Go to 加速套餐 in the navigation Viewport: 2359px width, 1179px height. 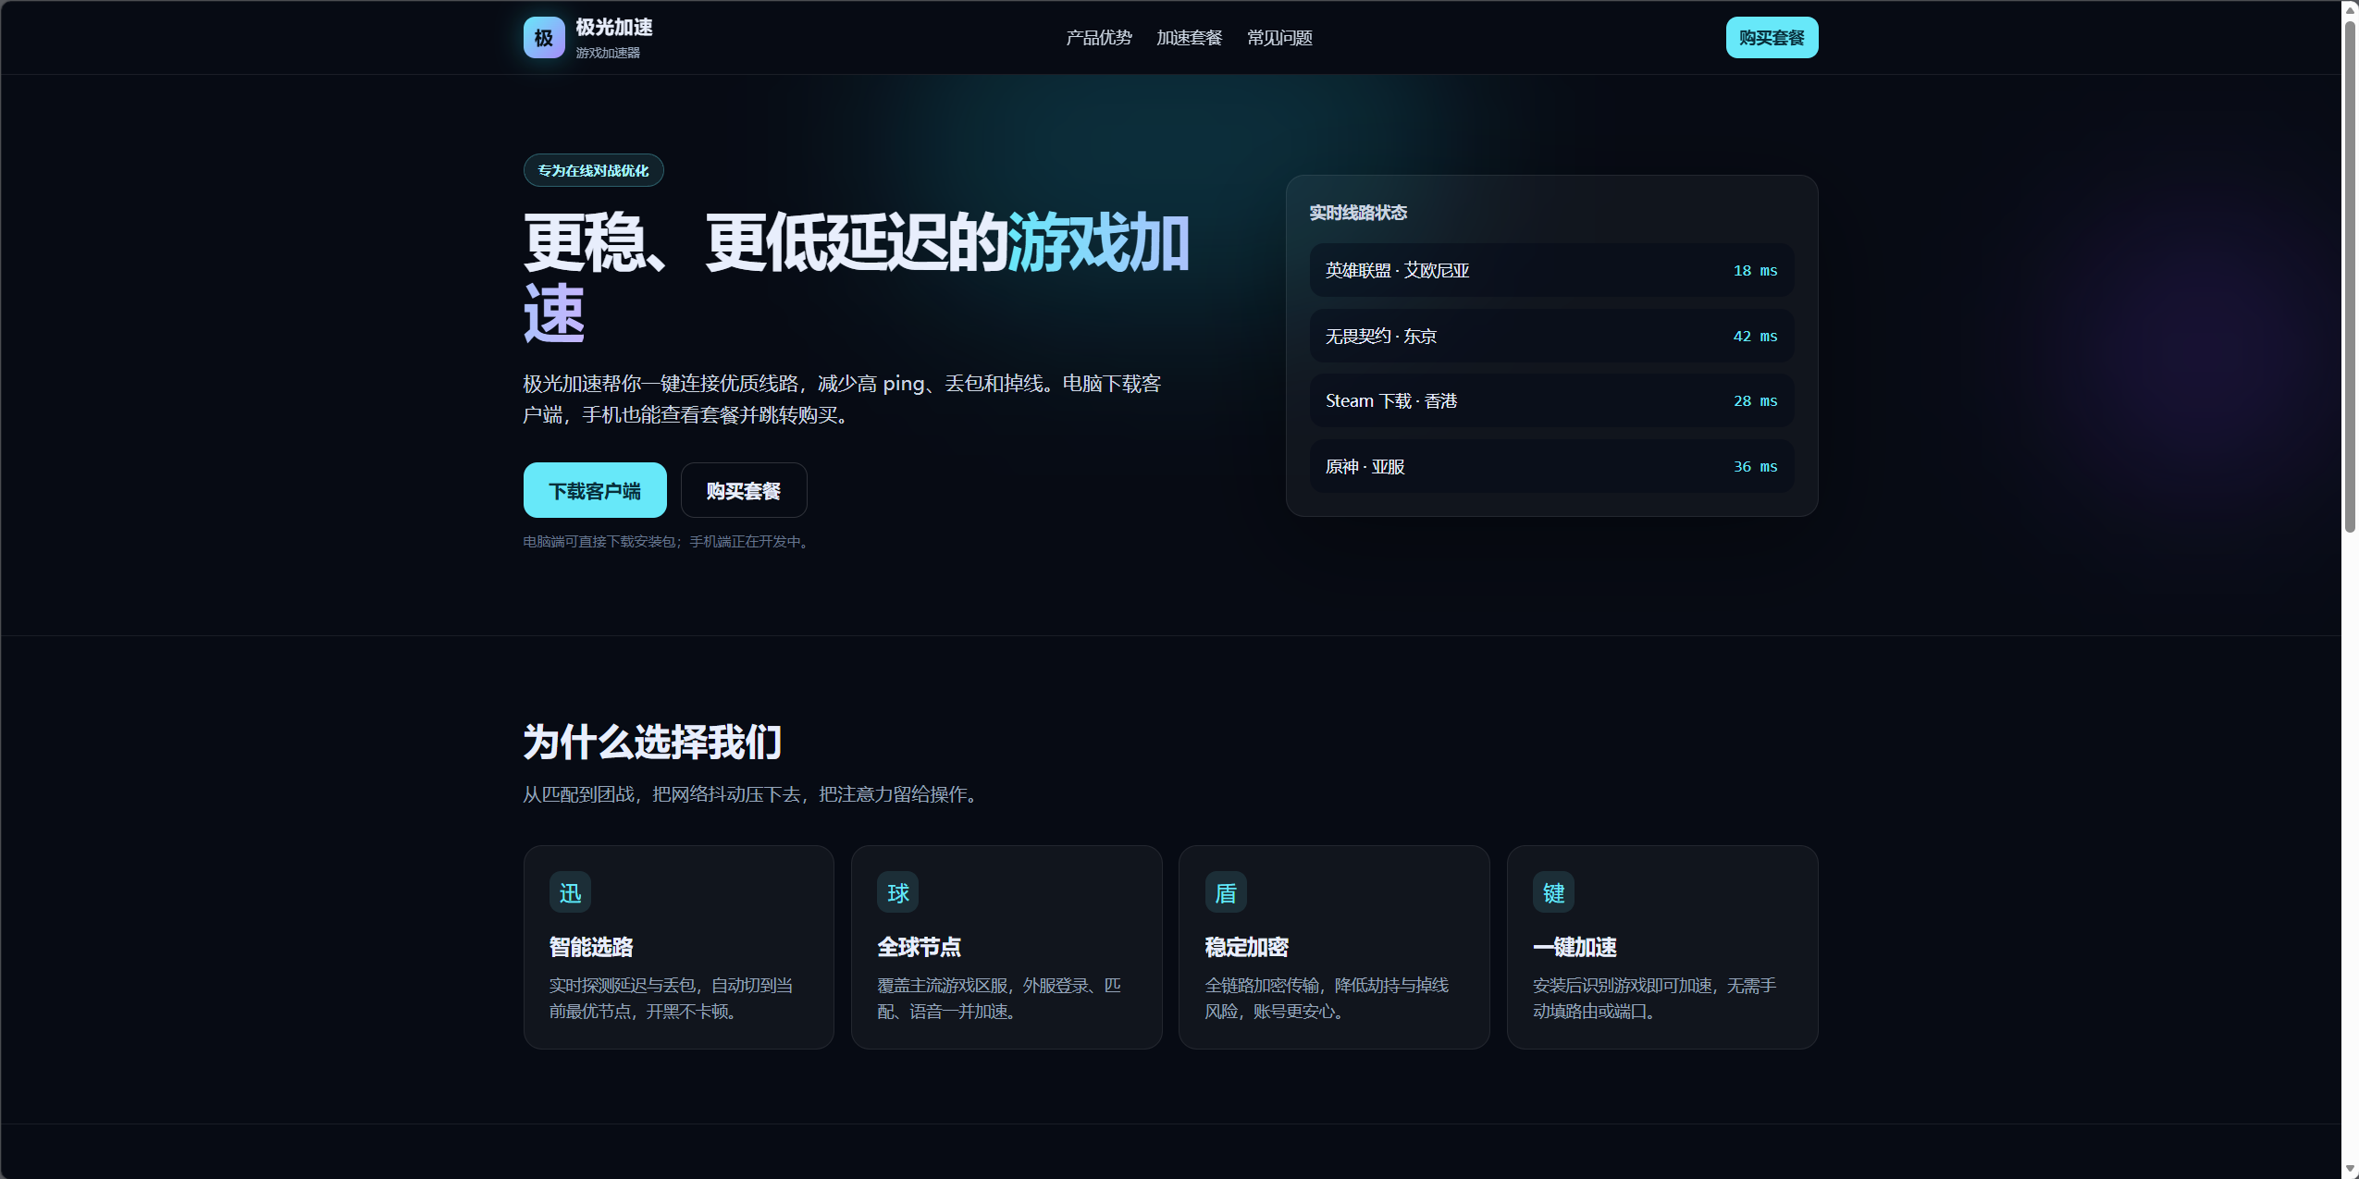(1190, 38)
